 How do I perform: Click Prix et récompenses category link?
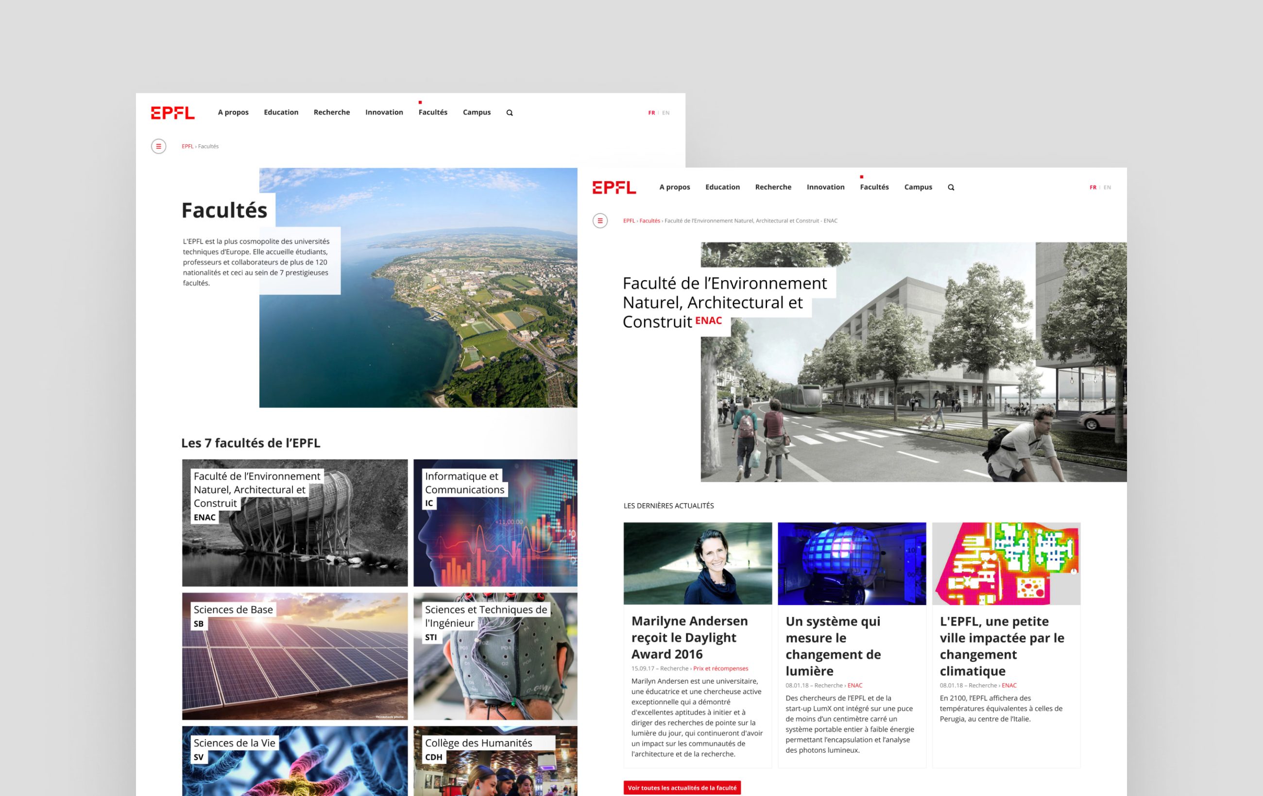coord(721,668)
